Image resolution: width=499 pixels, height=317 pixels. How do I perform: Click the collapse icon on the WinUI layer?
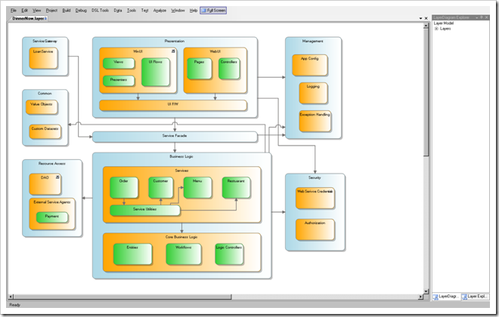[173, 51]
